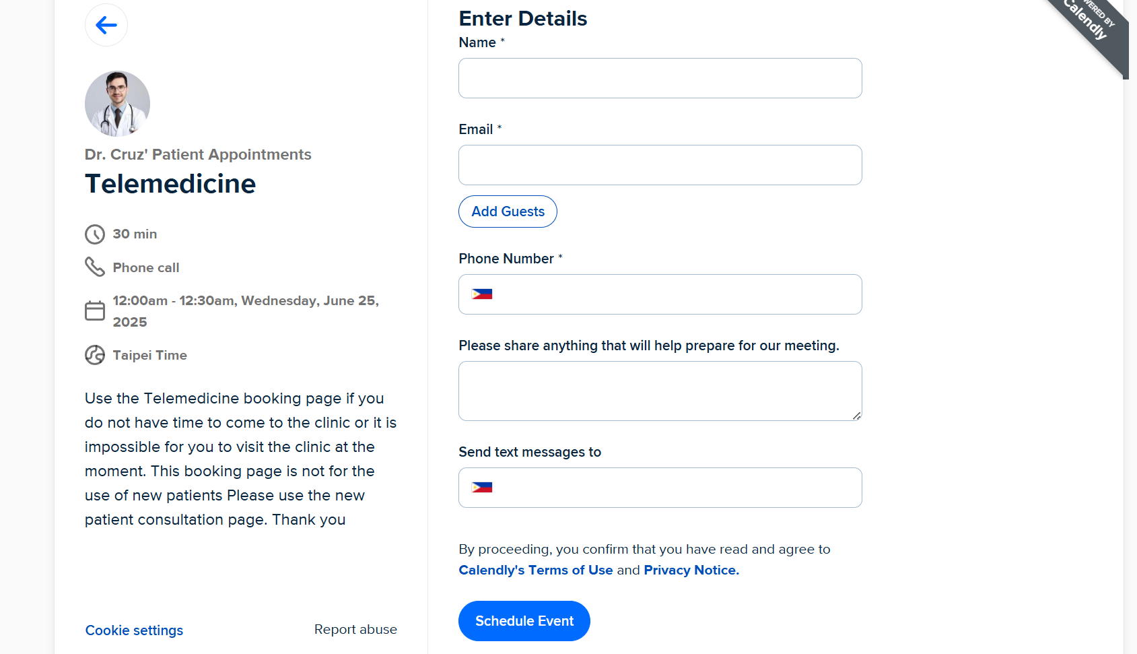Click the Schedule Event button
The height and width of the screenshot is (654, 1137).
pyautogui.click(x=524, y=621)
